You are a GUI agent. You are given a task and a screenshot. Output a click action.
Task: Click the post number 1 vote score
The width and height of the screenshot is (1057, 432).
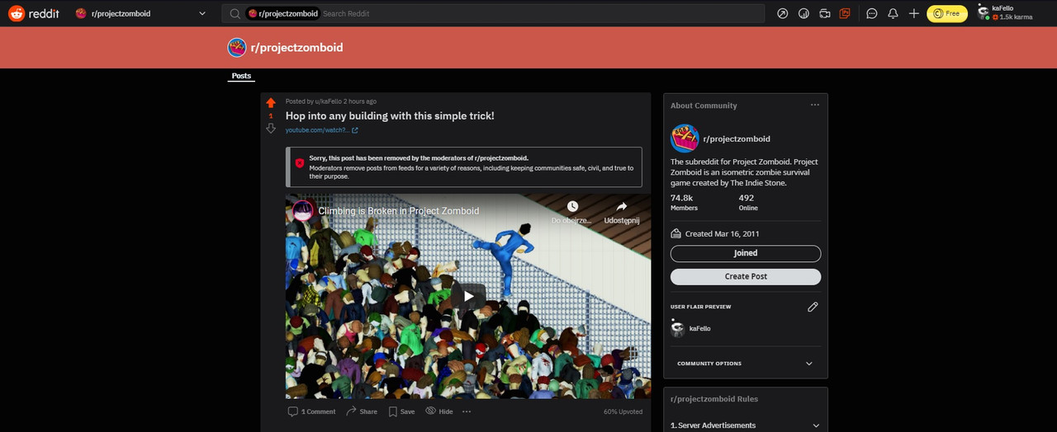(271, 116)
